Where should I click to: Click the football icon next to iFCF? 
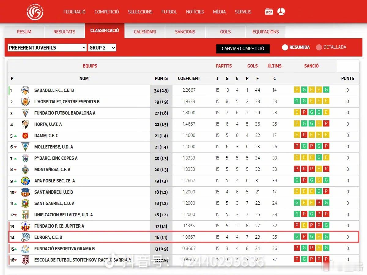point(281,12)
